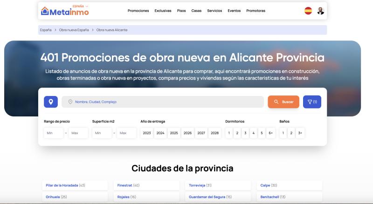373x204 pixels.
Task: Toggle delivery year 2028
Action: [x=214, y=133]
